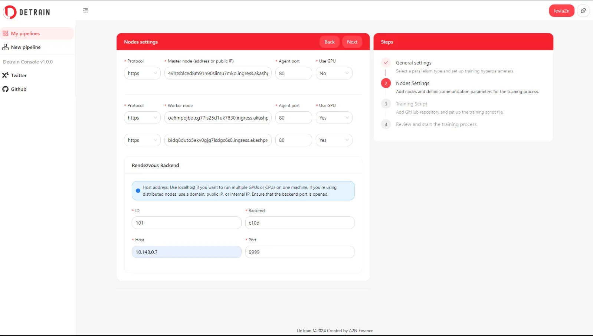Select step 3 Training Script circle icon
The height and width of the screenshot is (336, 593).
(x=386, y=104)
